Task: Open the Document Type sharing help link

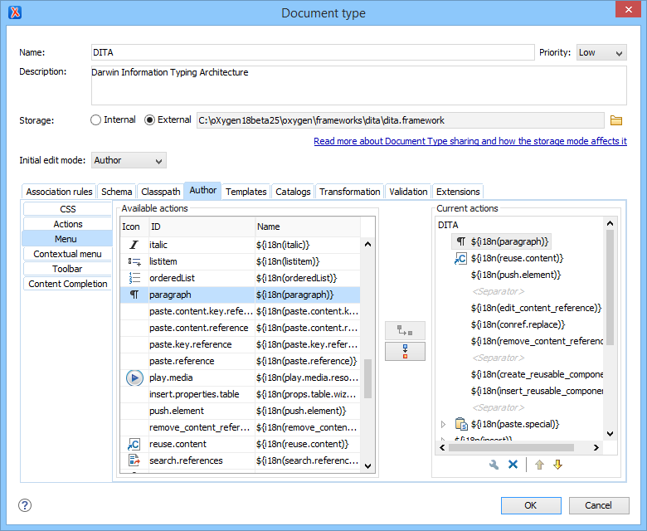Action: click(x=470, y=141)
